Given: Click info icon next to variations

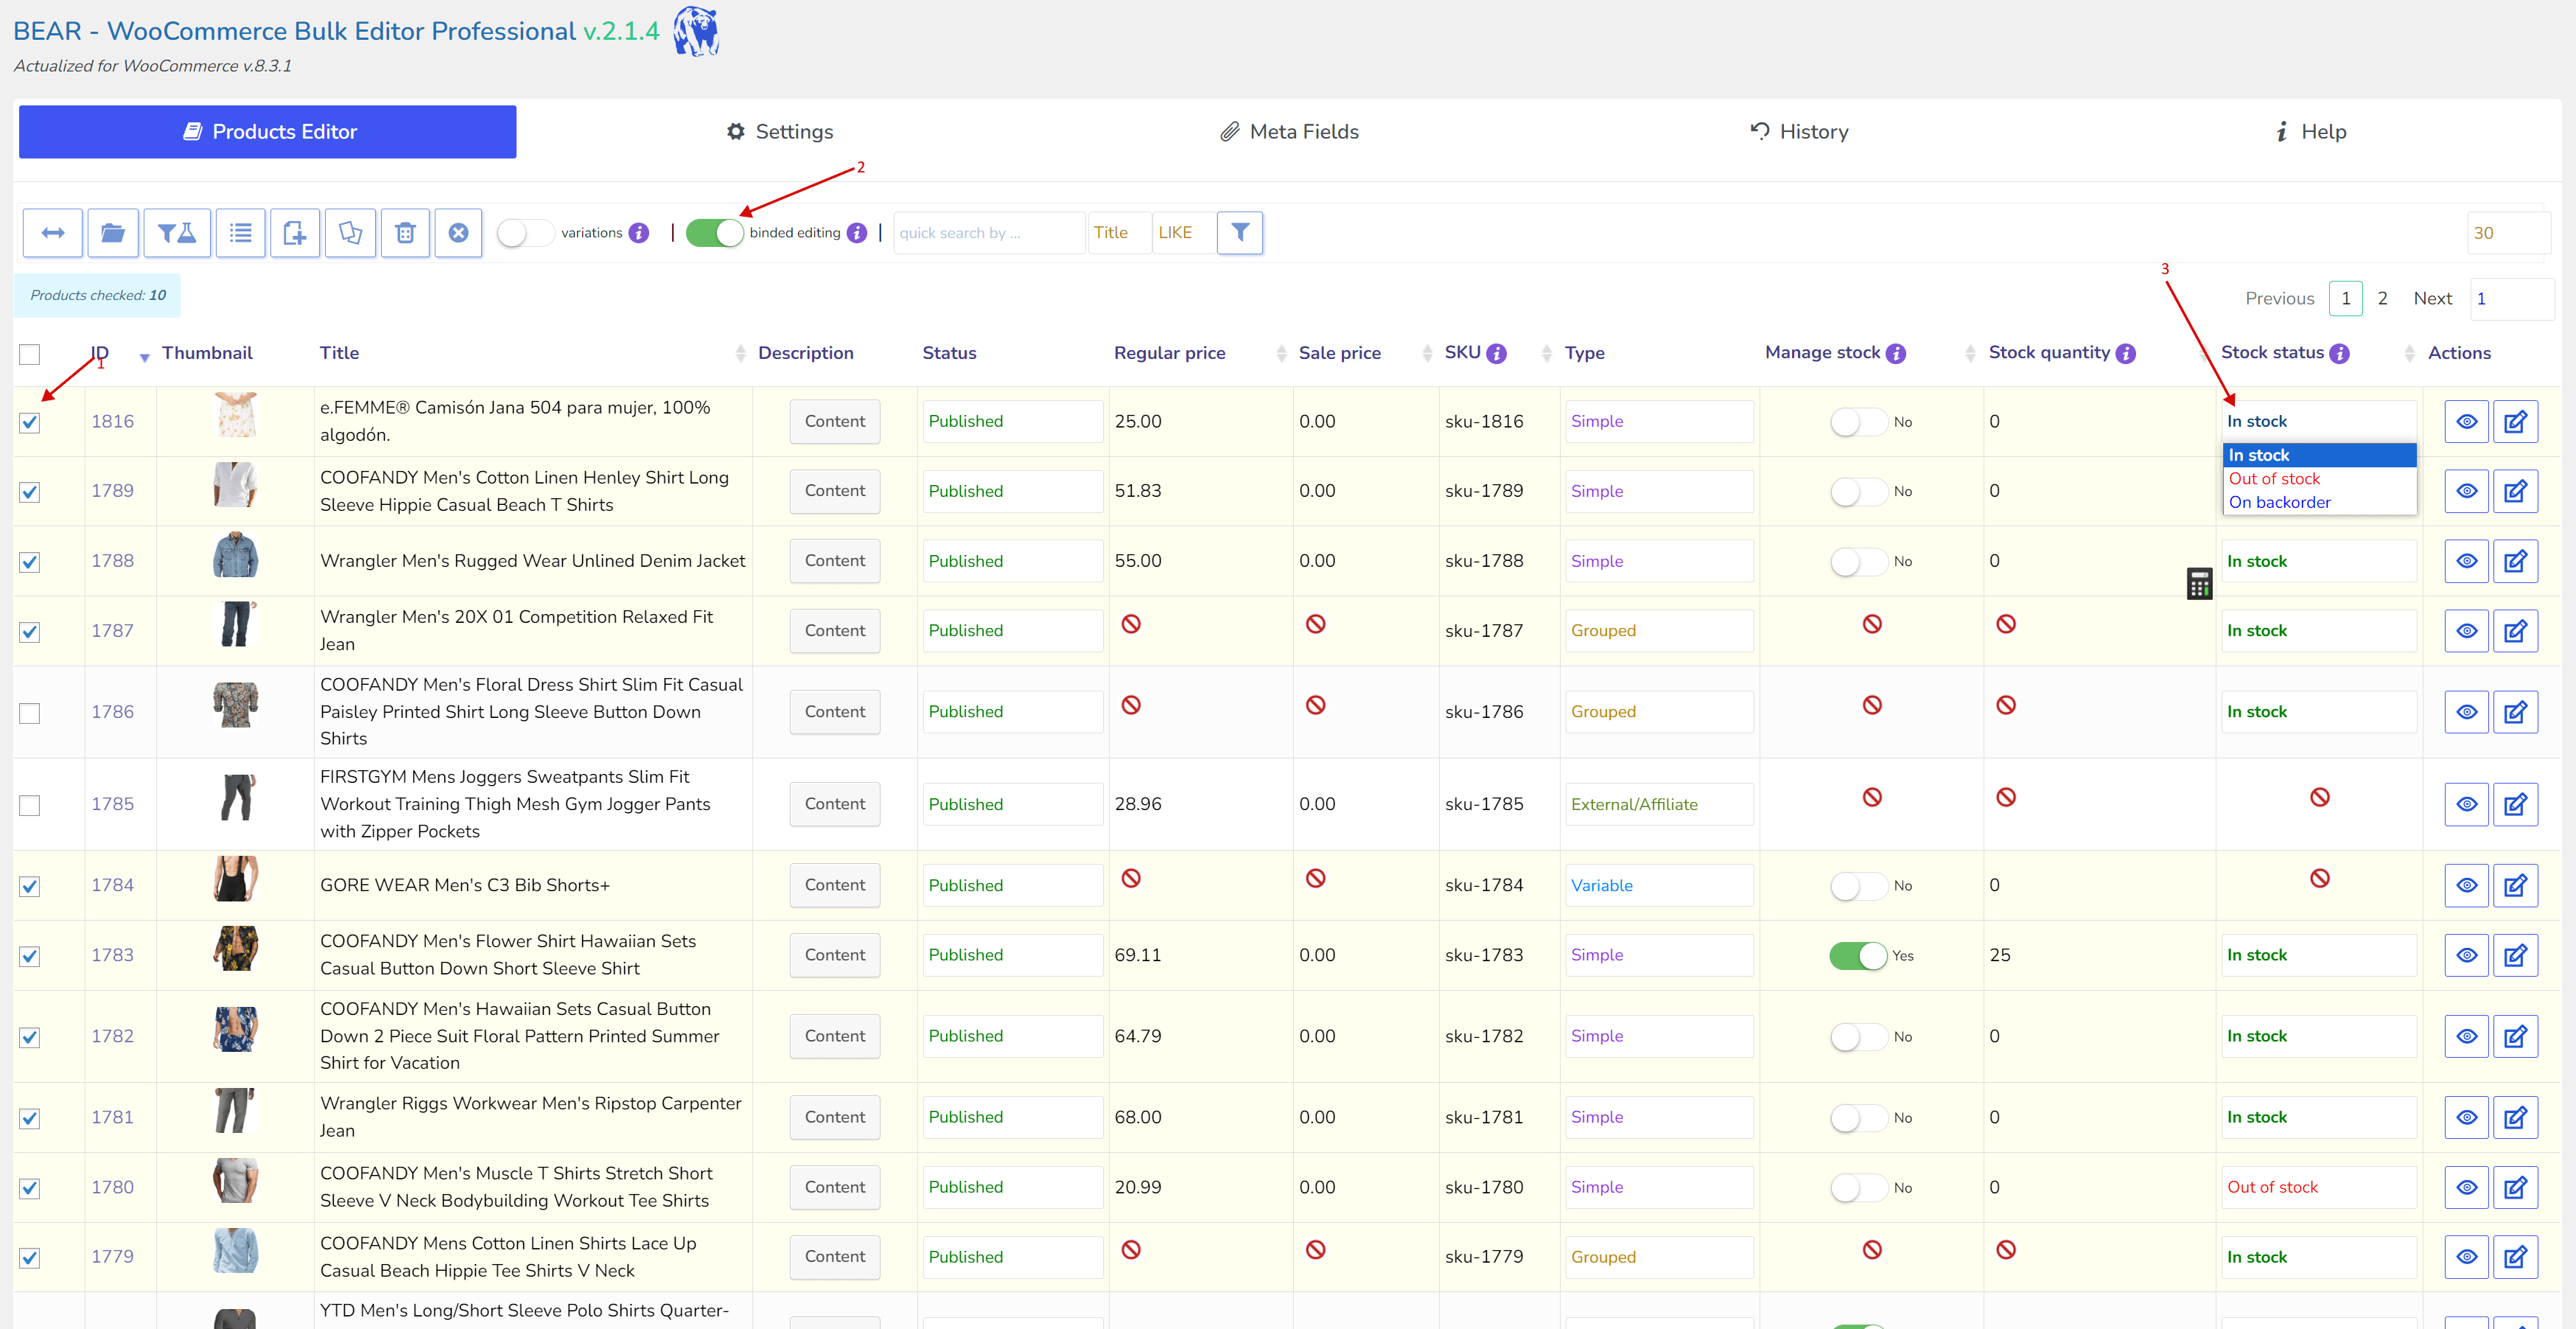Looking at the screenshot, I should 639,233.
